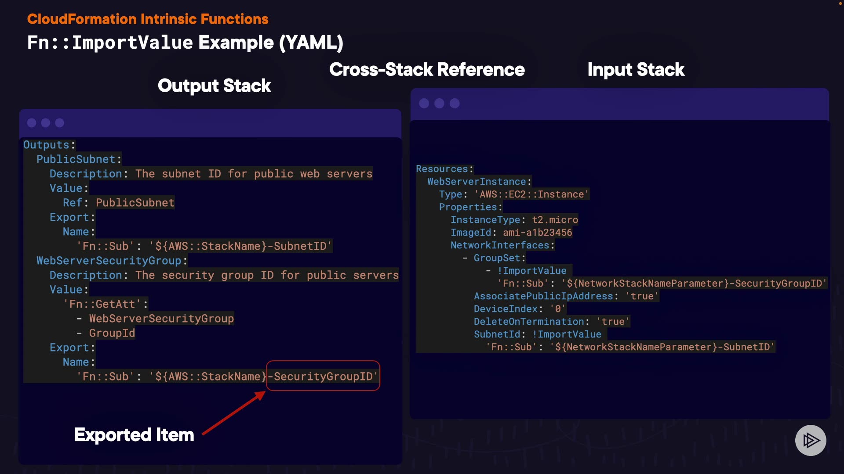Click third dot in Output Stack window
Image resolution: width=844 pixels, height=474 pixels.
[60, 123]
